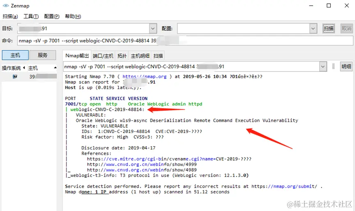This screenshot has width=355, height=211.
Task: Switch to the rightmost 扫描 tab
Action: tap(158, 56)
